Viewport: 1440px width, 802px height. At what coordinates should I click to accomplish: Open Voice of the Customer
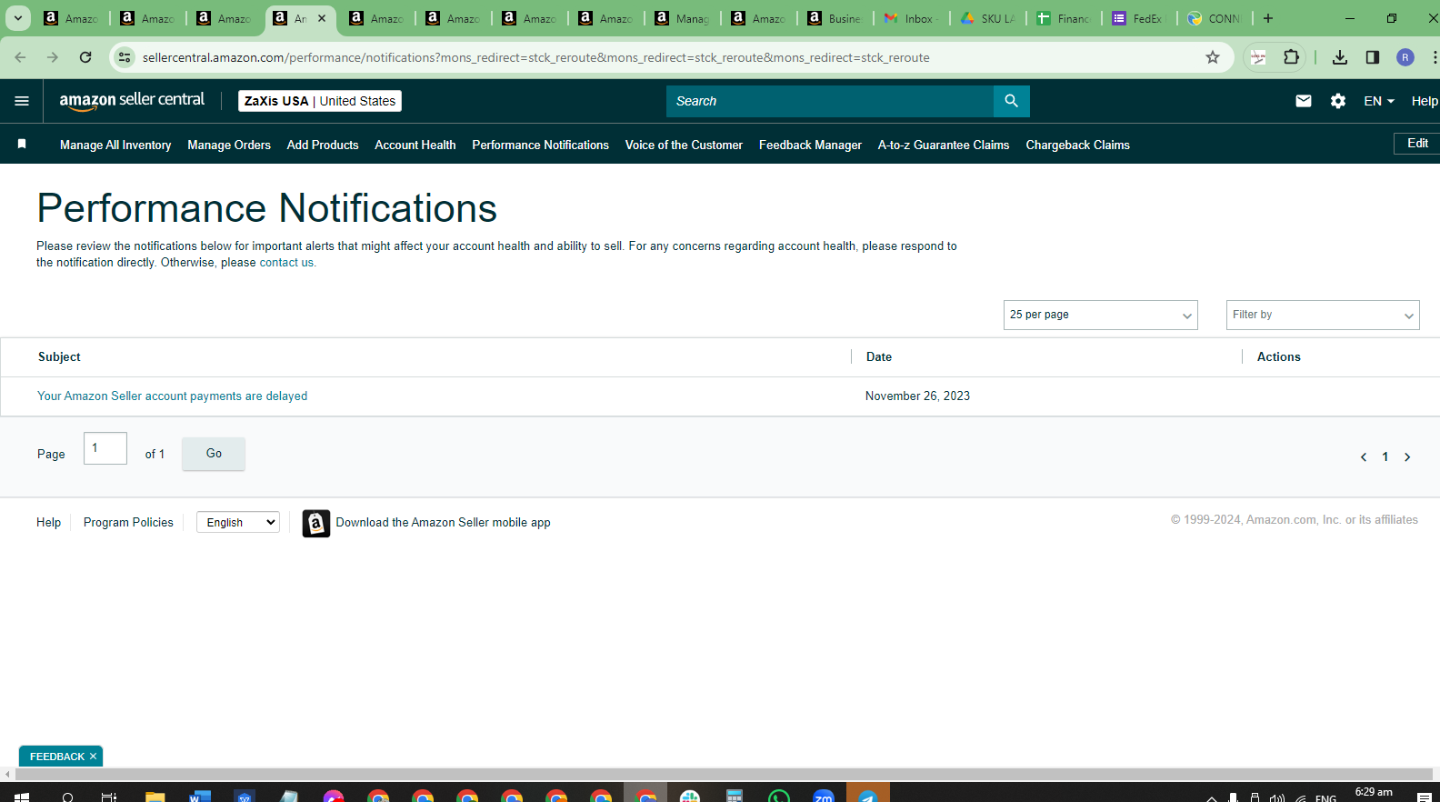(x=684, y=145)
